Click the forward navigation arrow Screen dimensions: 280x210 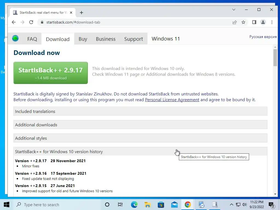pos(22,22)
